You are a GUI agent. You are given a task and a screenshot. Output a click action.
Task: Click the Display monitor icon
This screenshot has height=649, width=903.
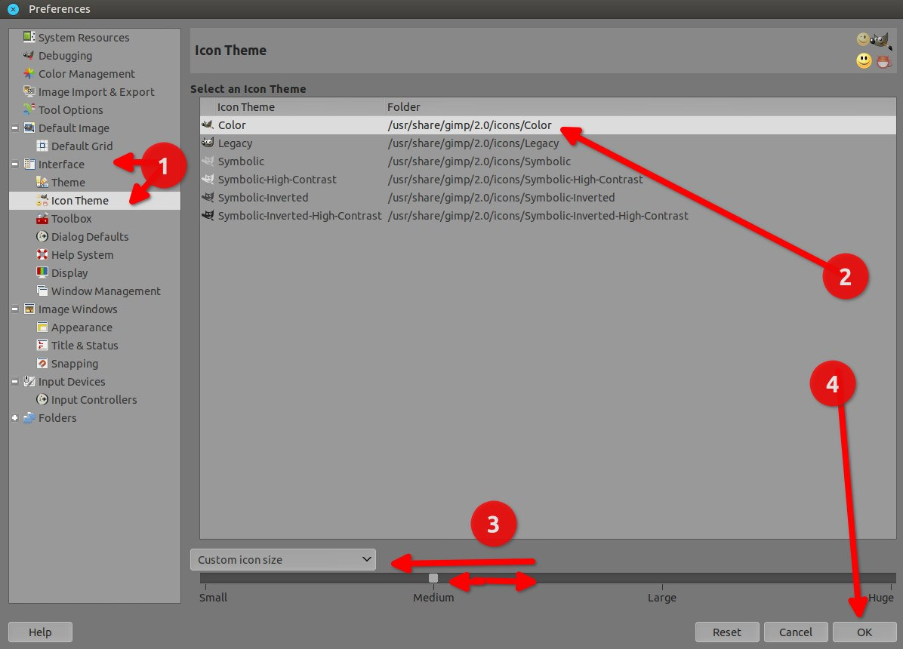pyautogui.click(x=42, y=272)
